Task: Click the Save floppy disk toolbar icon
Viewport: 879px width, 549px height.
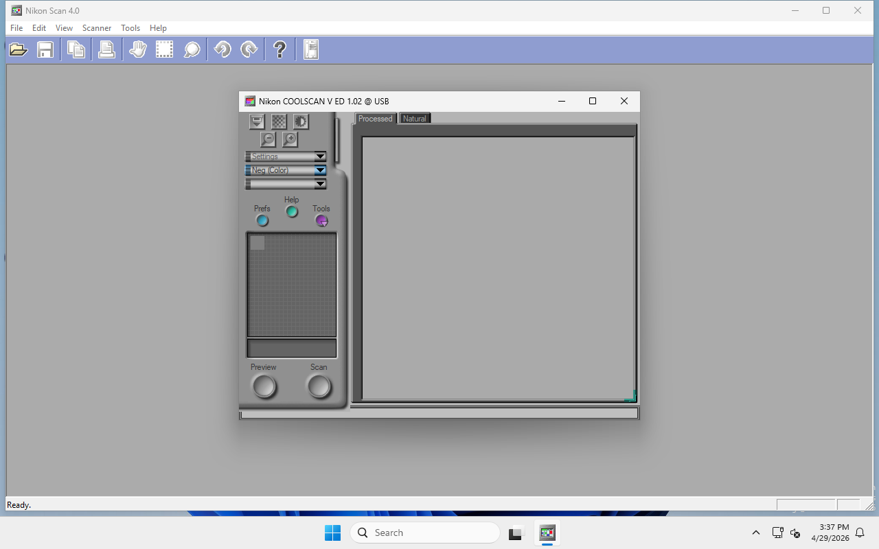Action: click(x=45, y=49)
